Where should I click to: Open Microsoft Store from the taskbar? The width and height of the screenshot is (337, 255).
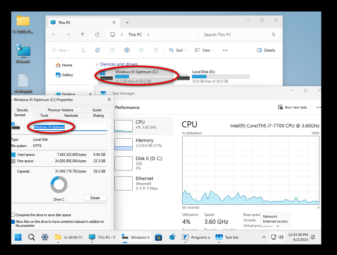coord(158,237)
